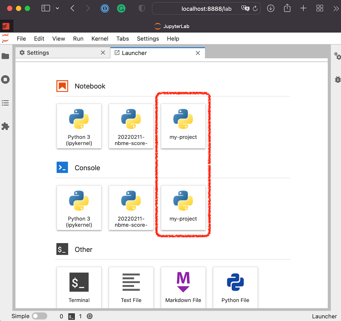The width and height of the screenshot is (341, 321).
Task: Open a new browser tab with plus
Action: click(303, 9)
